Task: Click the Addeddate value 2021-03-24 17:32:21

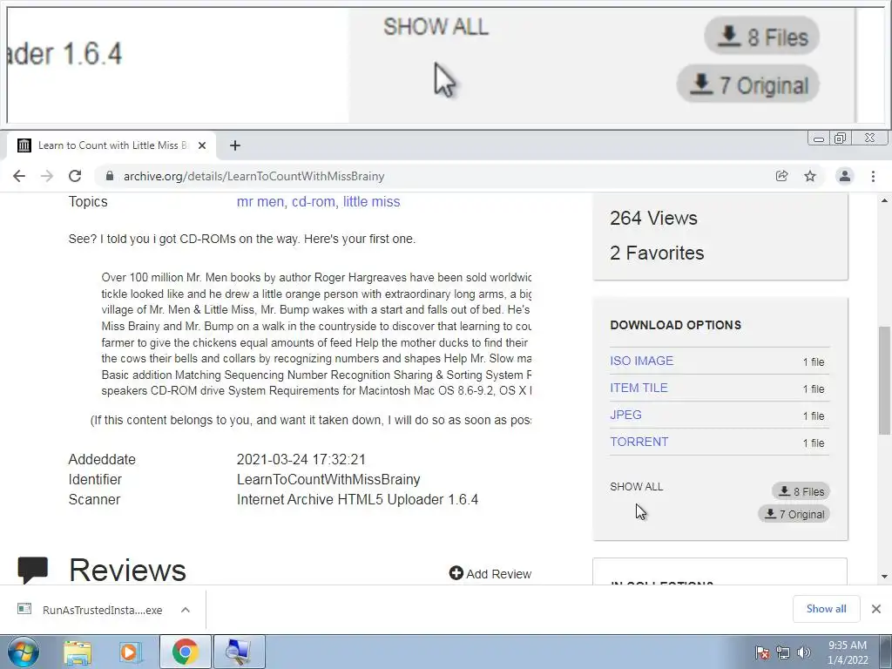Action: tap(301, 459)
